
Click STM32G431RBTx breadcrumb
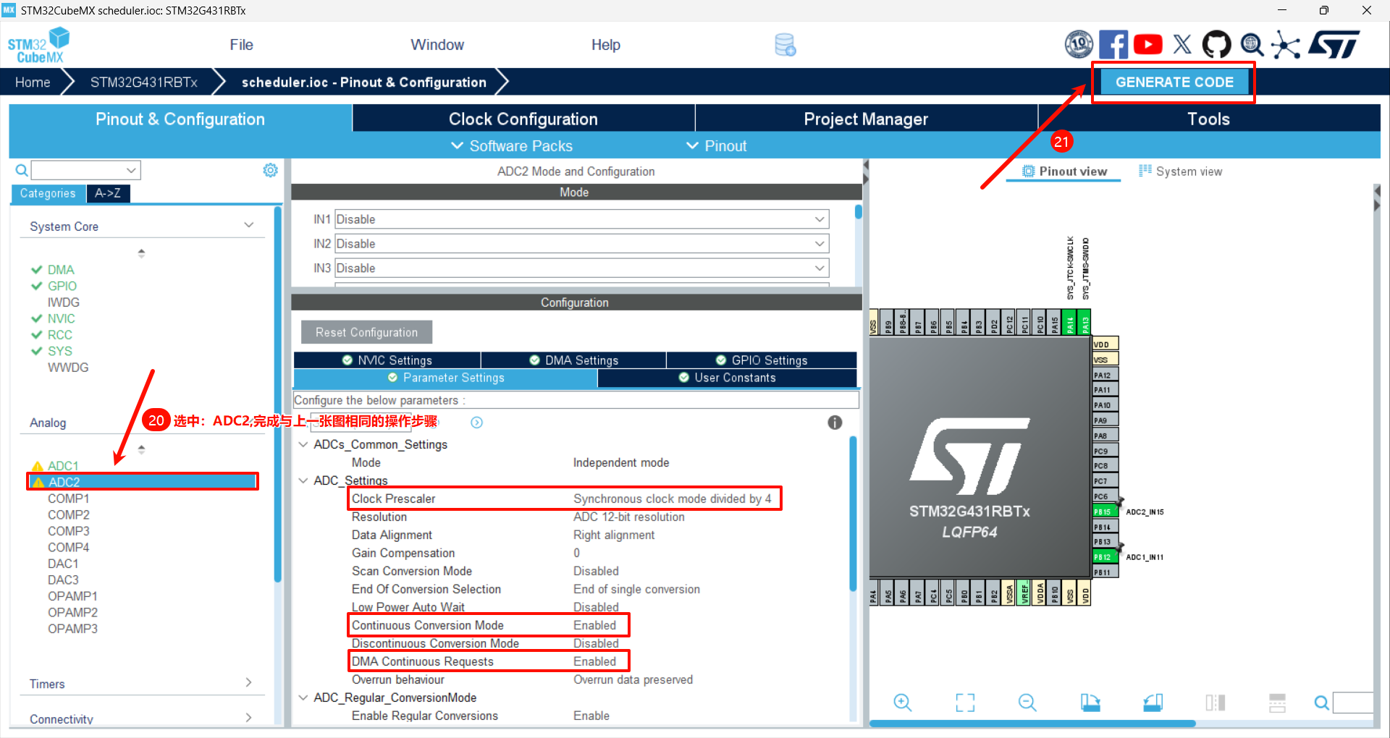[143, 82]
